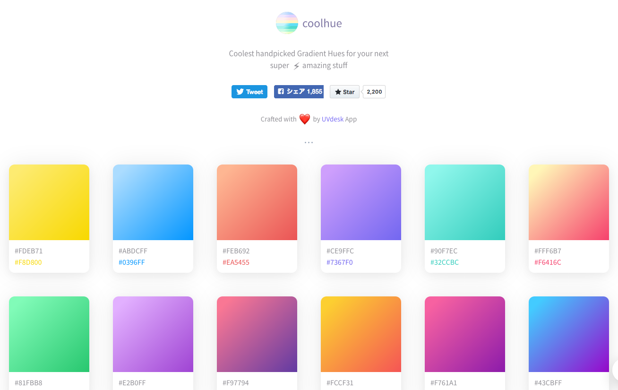Click the Facebook share button
This screenshot has height=390, width=618.
pyautogui.click(x=299, y=92)
